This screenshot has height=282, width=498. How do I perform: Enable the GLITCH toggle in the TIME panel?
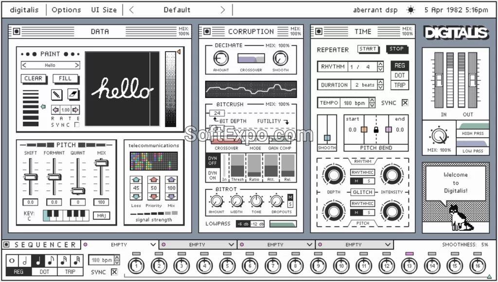(362, 192)
